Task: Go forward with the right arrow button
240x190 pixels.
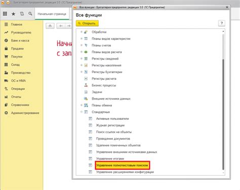Action: pyautogui.click(x=69, y=26)
